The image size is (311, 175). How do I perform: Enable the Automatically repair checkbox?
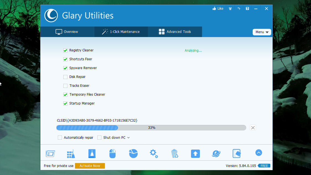[x=60, y=137]
